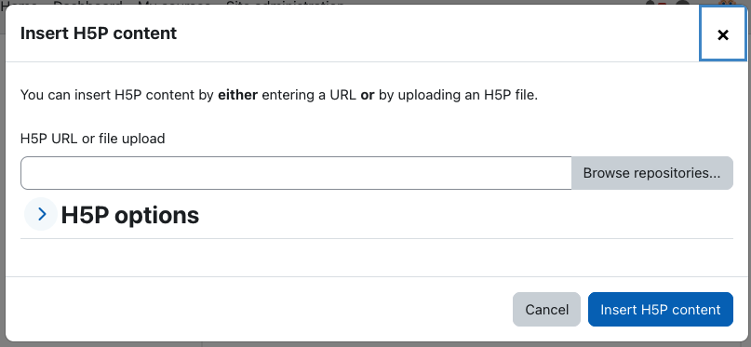Image resolution: width=751 pixels, height=347 pixels.
Task: Cancel inserting H5P content
Action: click(546, 310)
